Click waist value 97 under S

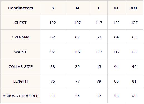click(x=53, y=52)
